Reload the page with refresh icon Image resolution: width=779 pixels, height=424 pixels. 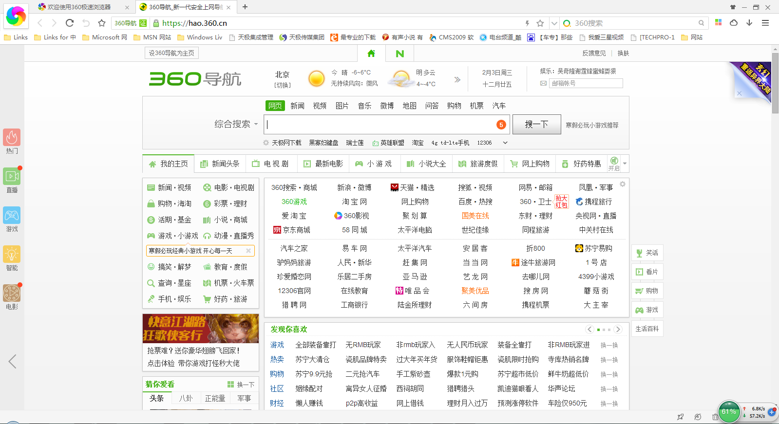(70, 23)
